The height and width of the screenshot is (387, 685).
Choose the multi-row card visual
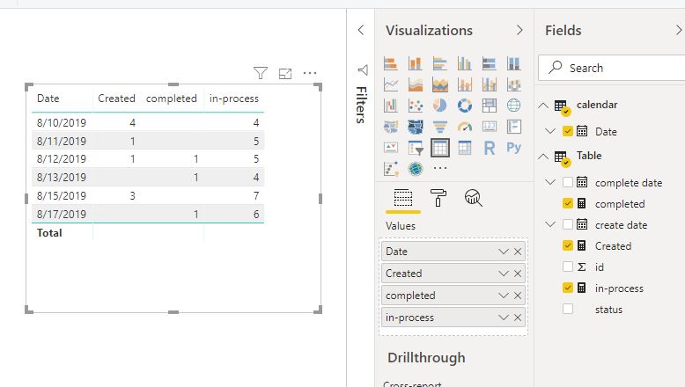[x=514, y=127]
